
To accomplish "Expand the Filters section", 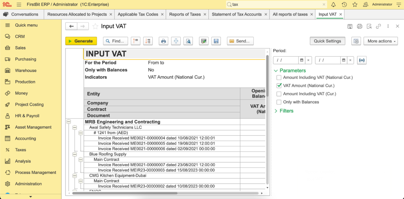I will [x=276, y=111].
